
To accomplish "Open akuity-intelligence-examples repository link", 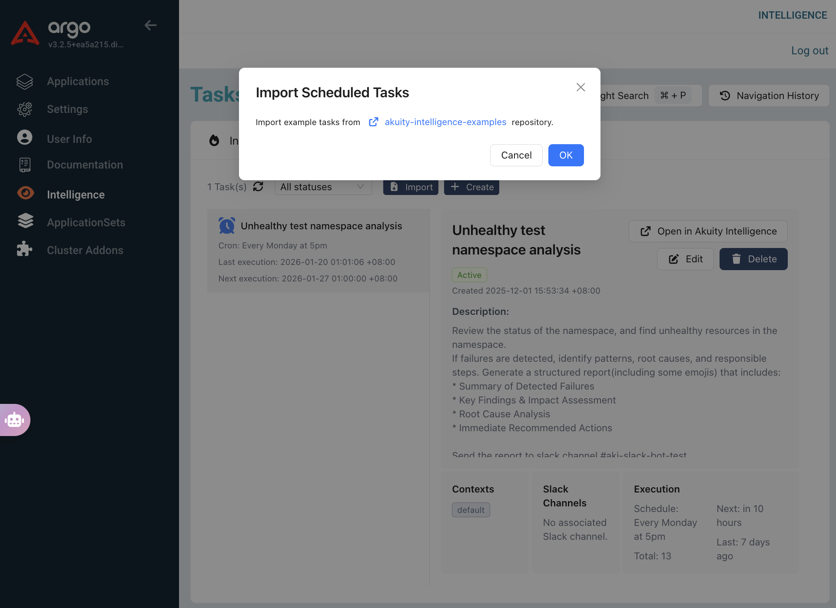I will pos(445,122).
